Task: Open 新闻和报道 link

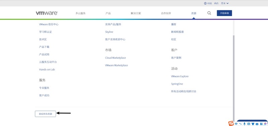Action: click(178, 32)
